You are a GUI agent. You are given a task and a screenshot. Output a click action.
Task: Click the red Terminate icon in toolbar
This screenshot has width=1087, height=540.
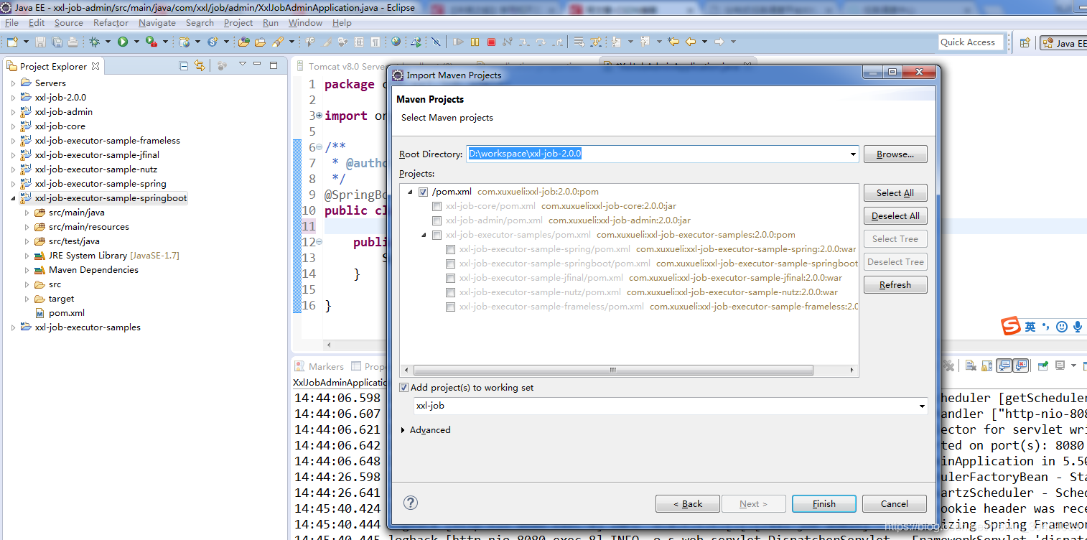(x=491, y=42)
